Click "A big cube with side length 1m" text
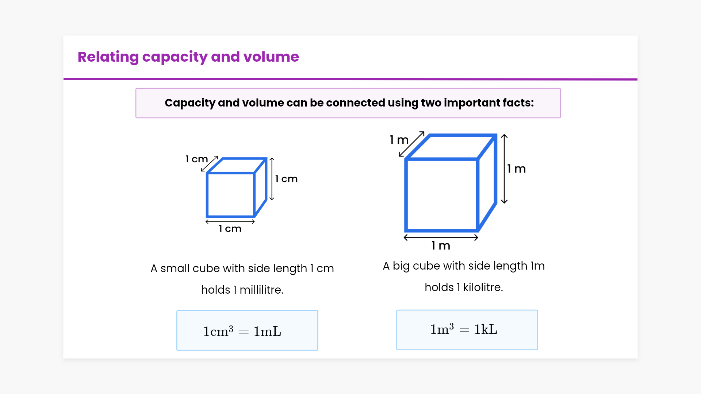The height and width of the screenshot is (394, 701). tap(464, 266)
